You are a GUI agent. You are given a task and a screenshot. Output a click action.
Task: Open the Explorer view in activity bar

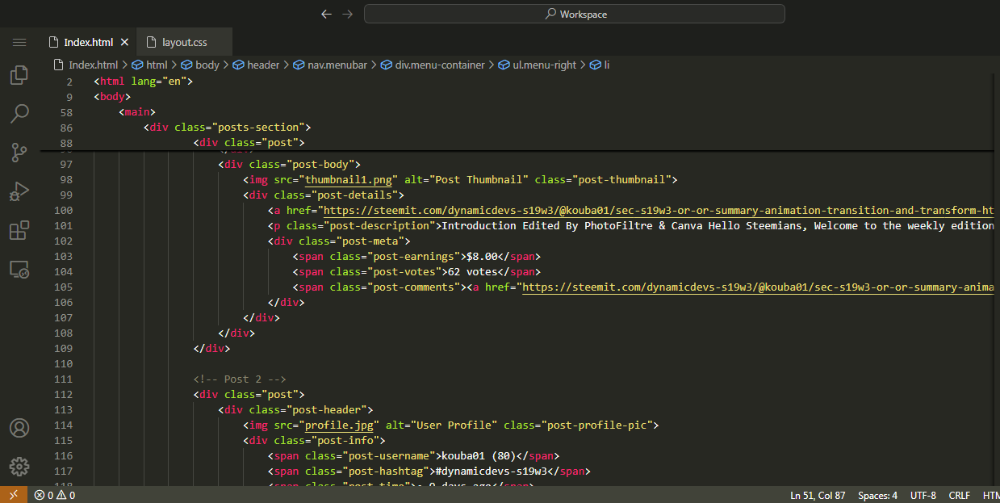[19, 76]
